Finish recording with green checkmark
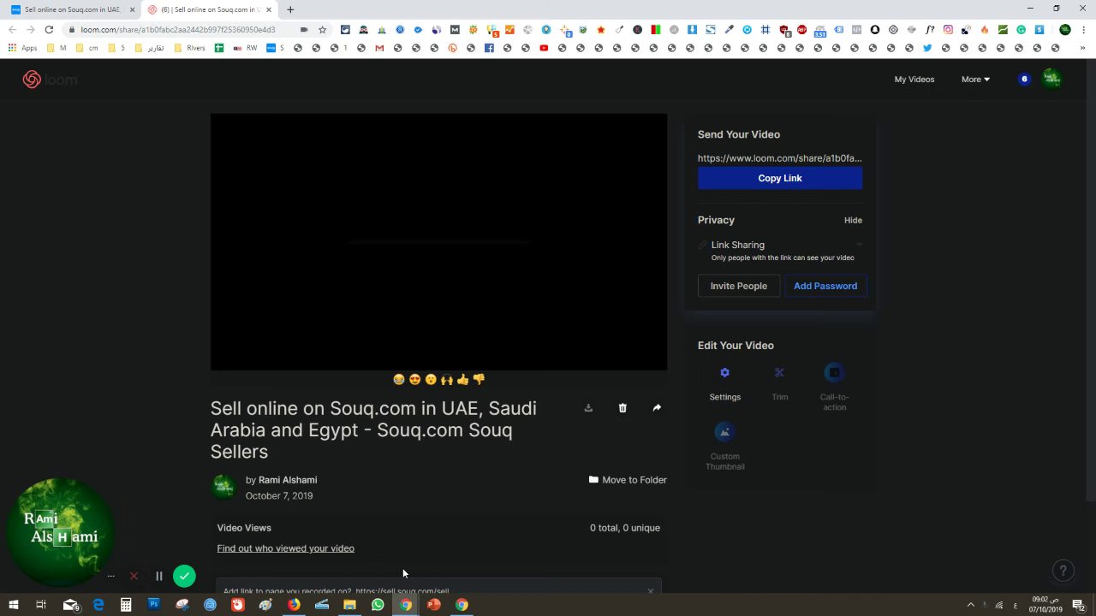 pyautogui.click(x=184, y=576)
